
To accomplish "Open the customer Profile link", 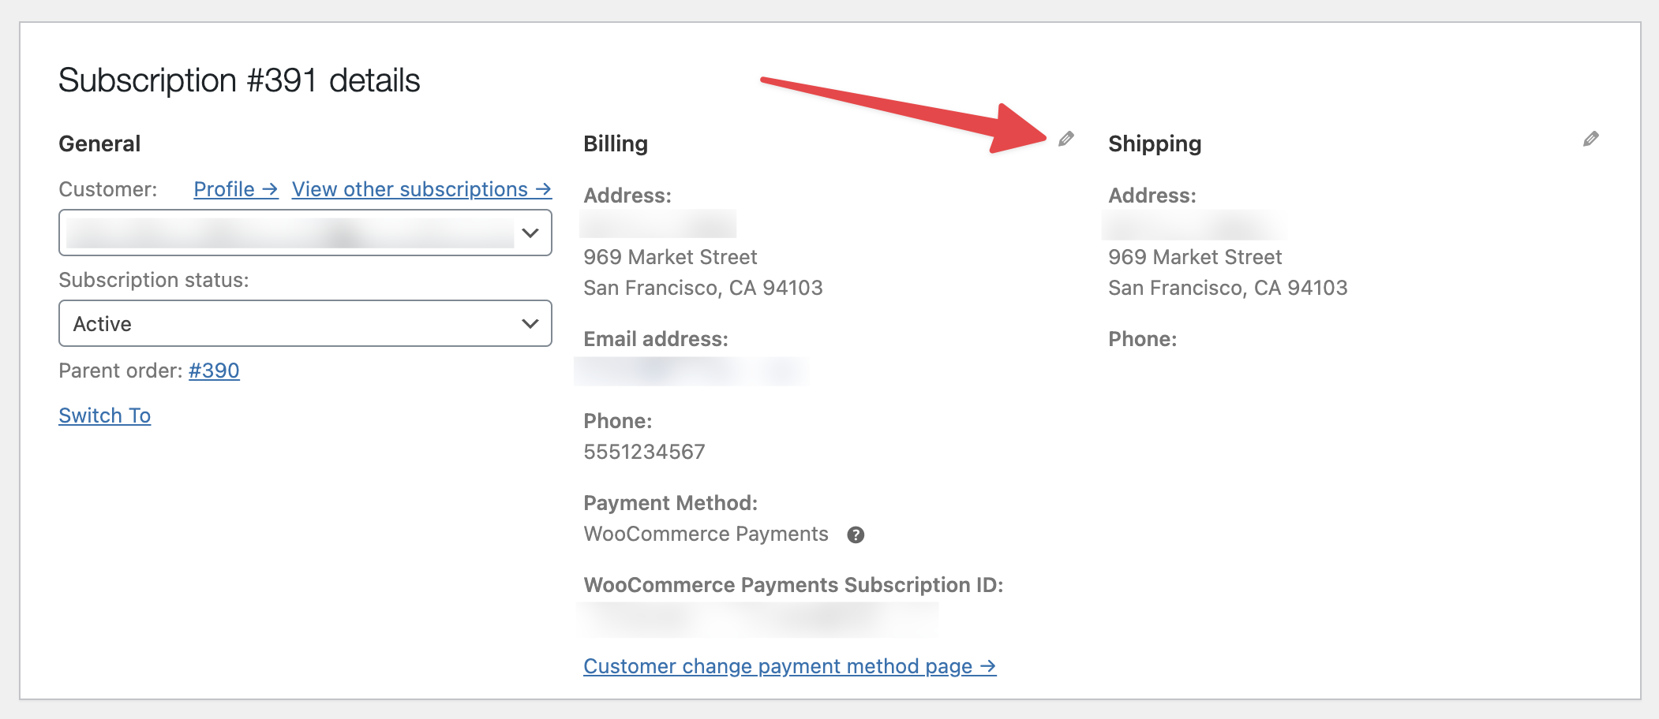I will (x=235, y=190).
